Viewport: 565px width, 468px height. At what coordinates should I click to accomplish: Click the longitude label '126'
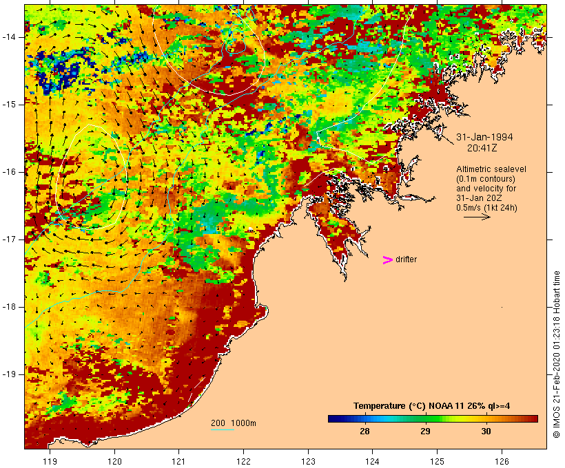click(502, 461)
